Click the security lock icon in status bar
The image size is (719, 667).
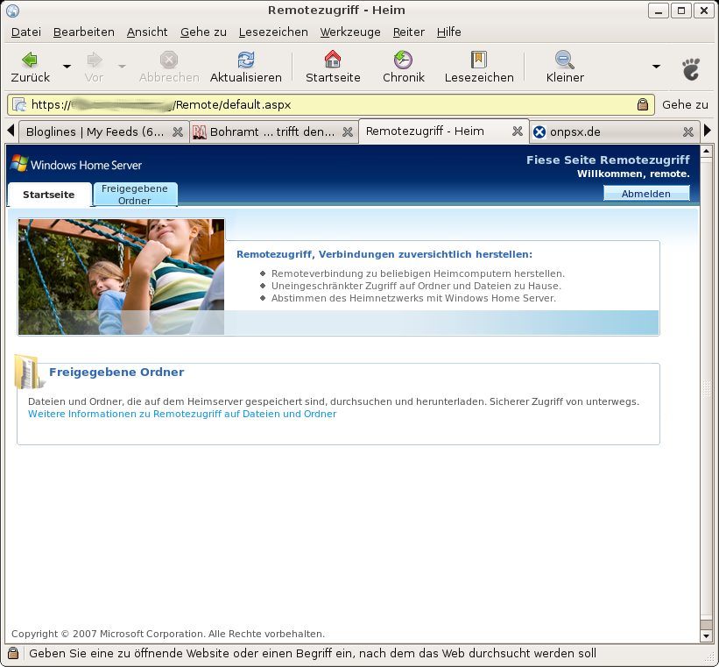pyautogui.click(x=13, y=654)
